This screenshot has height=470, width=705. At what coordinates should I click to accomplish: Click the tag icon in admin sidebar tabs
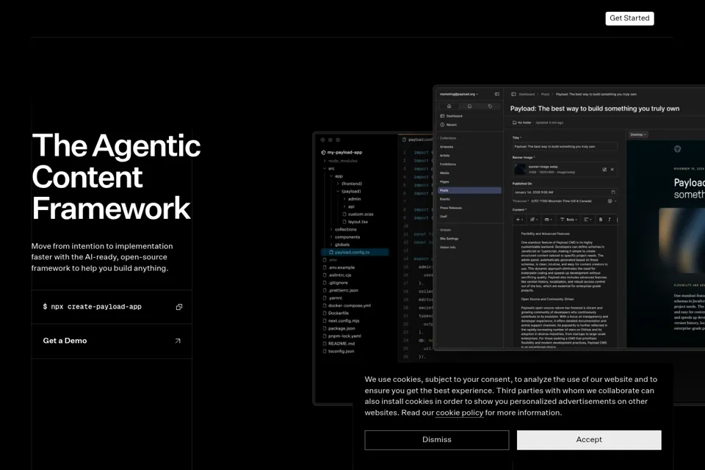[490, 106]
